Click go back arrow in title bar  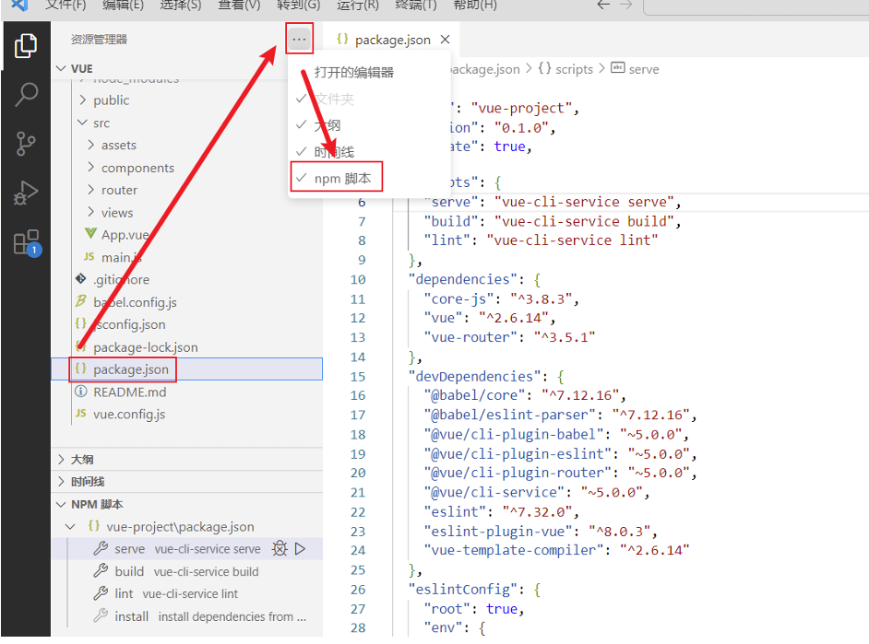pyautogui.click(x=603, y=5)
